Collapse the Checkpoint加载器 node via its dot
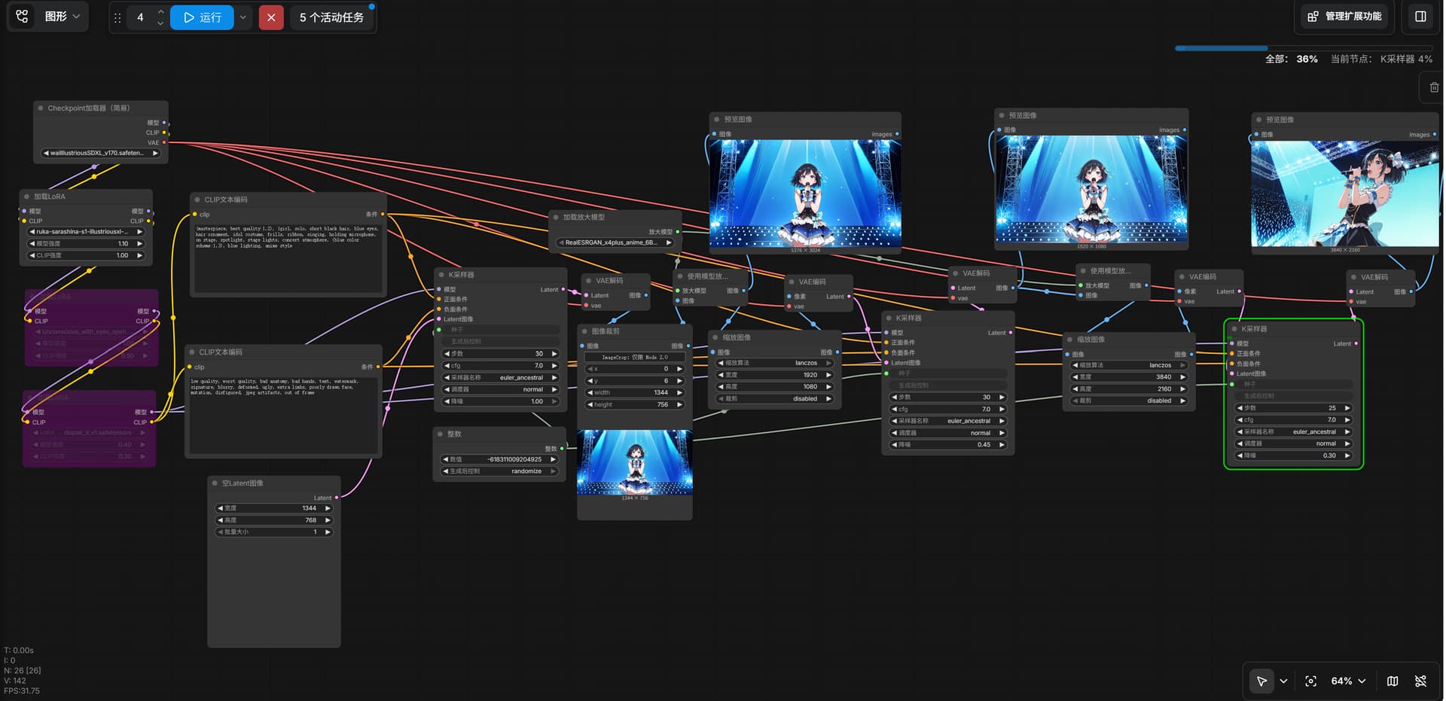Image resolution: width=1446 pixels, height=701 pixels. pyautogui.click(x=41, y=108)
